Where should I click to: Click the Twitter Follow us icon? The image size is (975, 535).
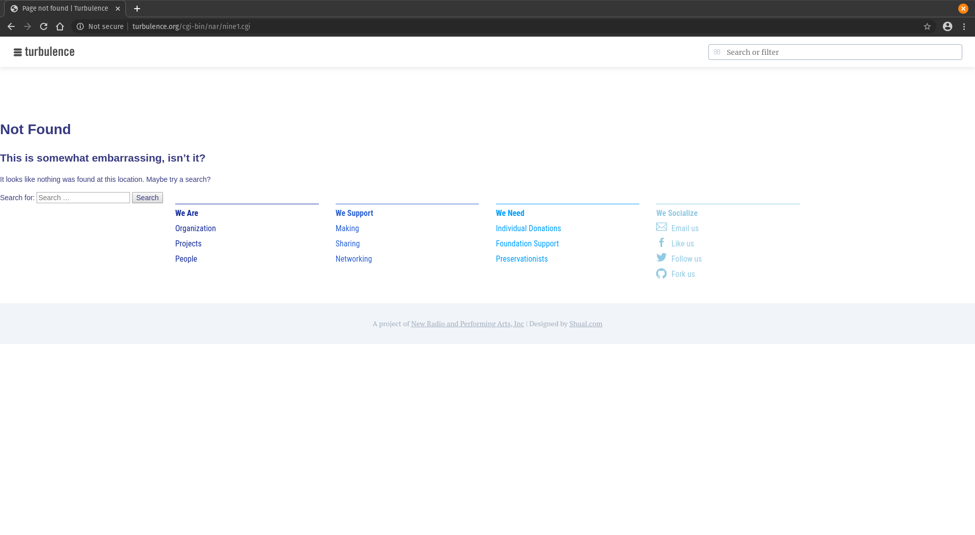point(662,258)
